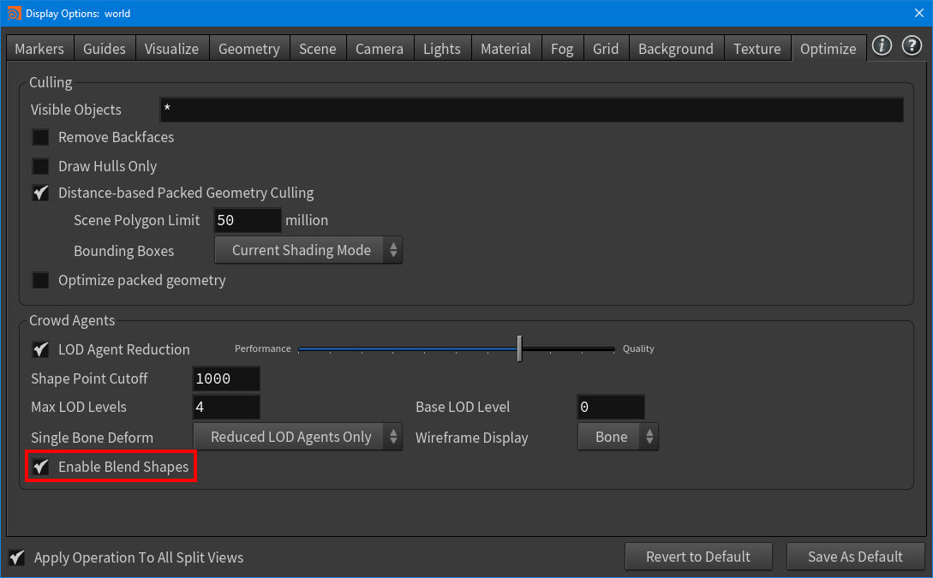Switch to the Guides tab
Screen dimensions: 933x578
(x=105, y=49)
